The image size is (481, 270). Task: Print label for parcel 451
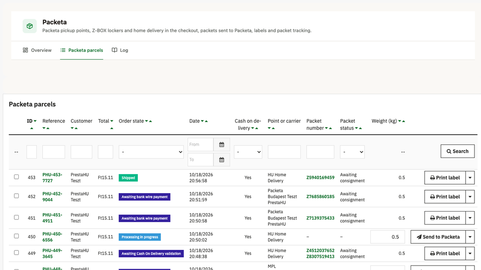point(445,218)
